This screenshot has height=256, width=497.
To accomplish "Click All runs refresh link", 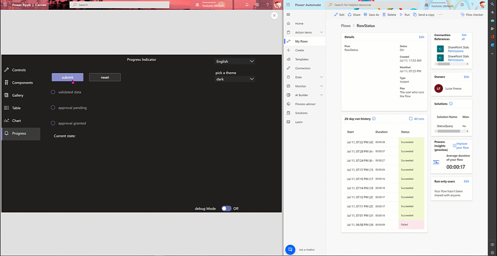I will (x=417, y=119).
